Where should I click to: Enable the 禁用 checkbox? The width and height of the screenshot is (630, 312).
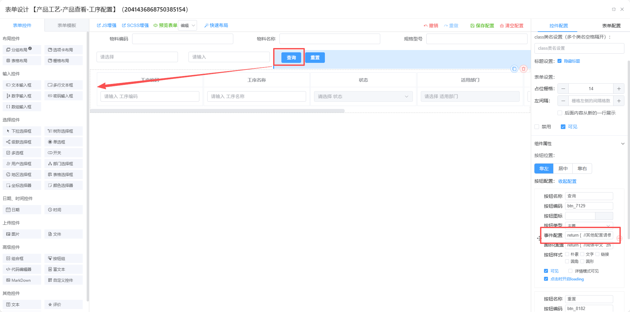(x=537, y=127)
